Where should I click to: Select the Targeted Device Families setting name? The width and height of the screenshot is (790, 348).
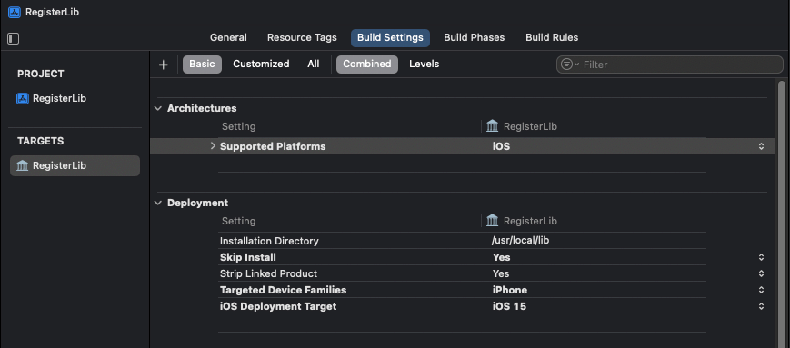tap(283, 290)
